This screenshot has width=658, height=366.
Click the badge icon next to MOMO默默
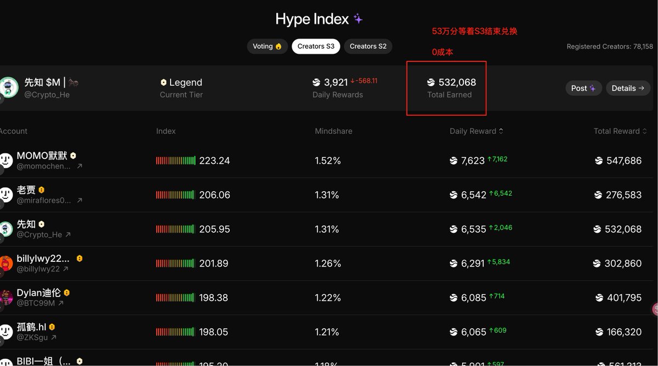73,156
